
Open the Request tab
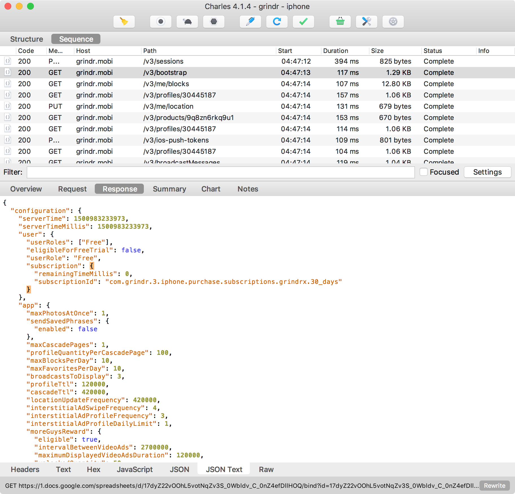point(72,189)
